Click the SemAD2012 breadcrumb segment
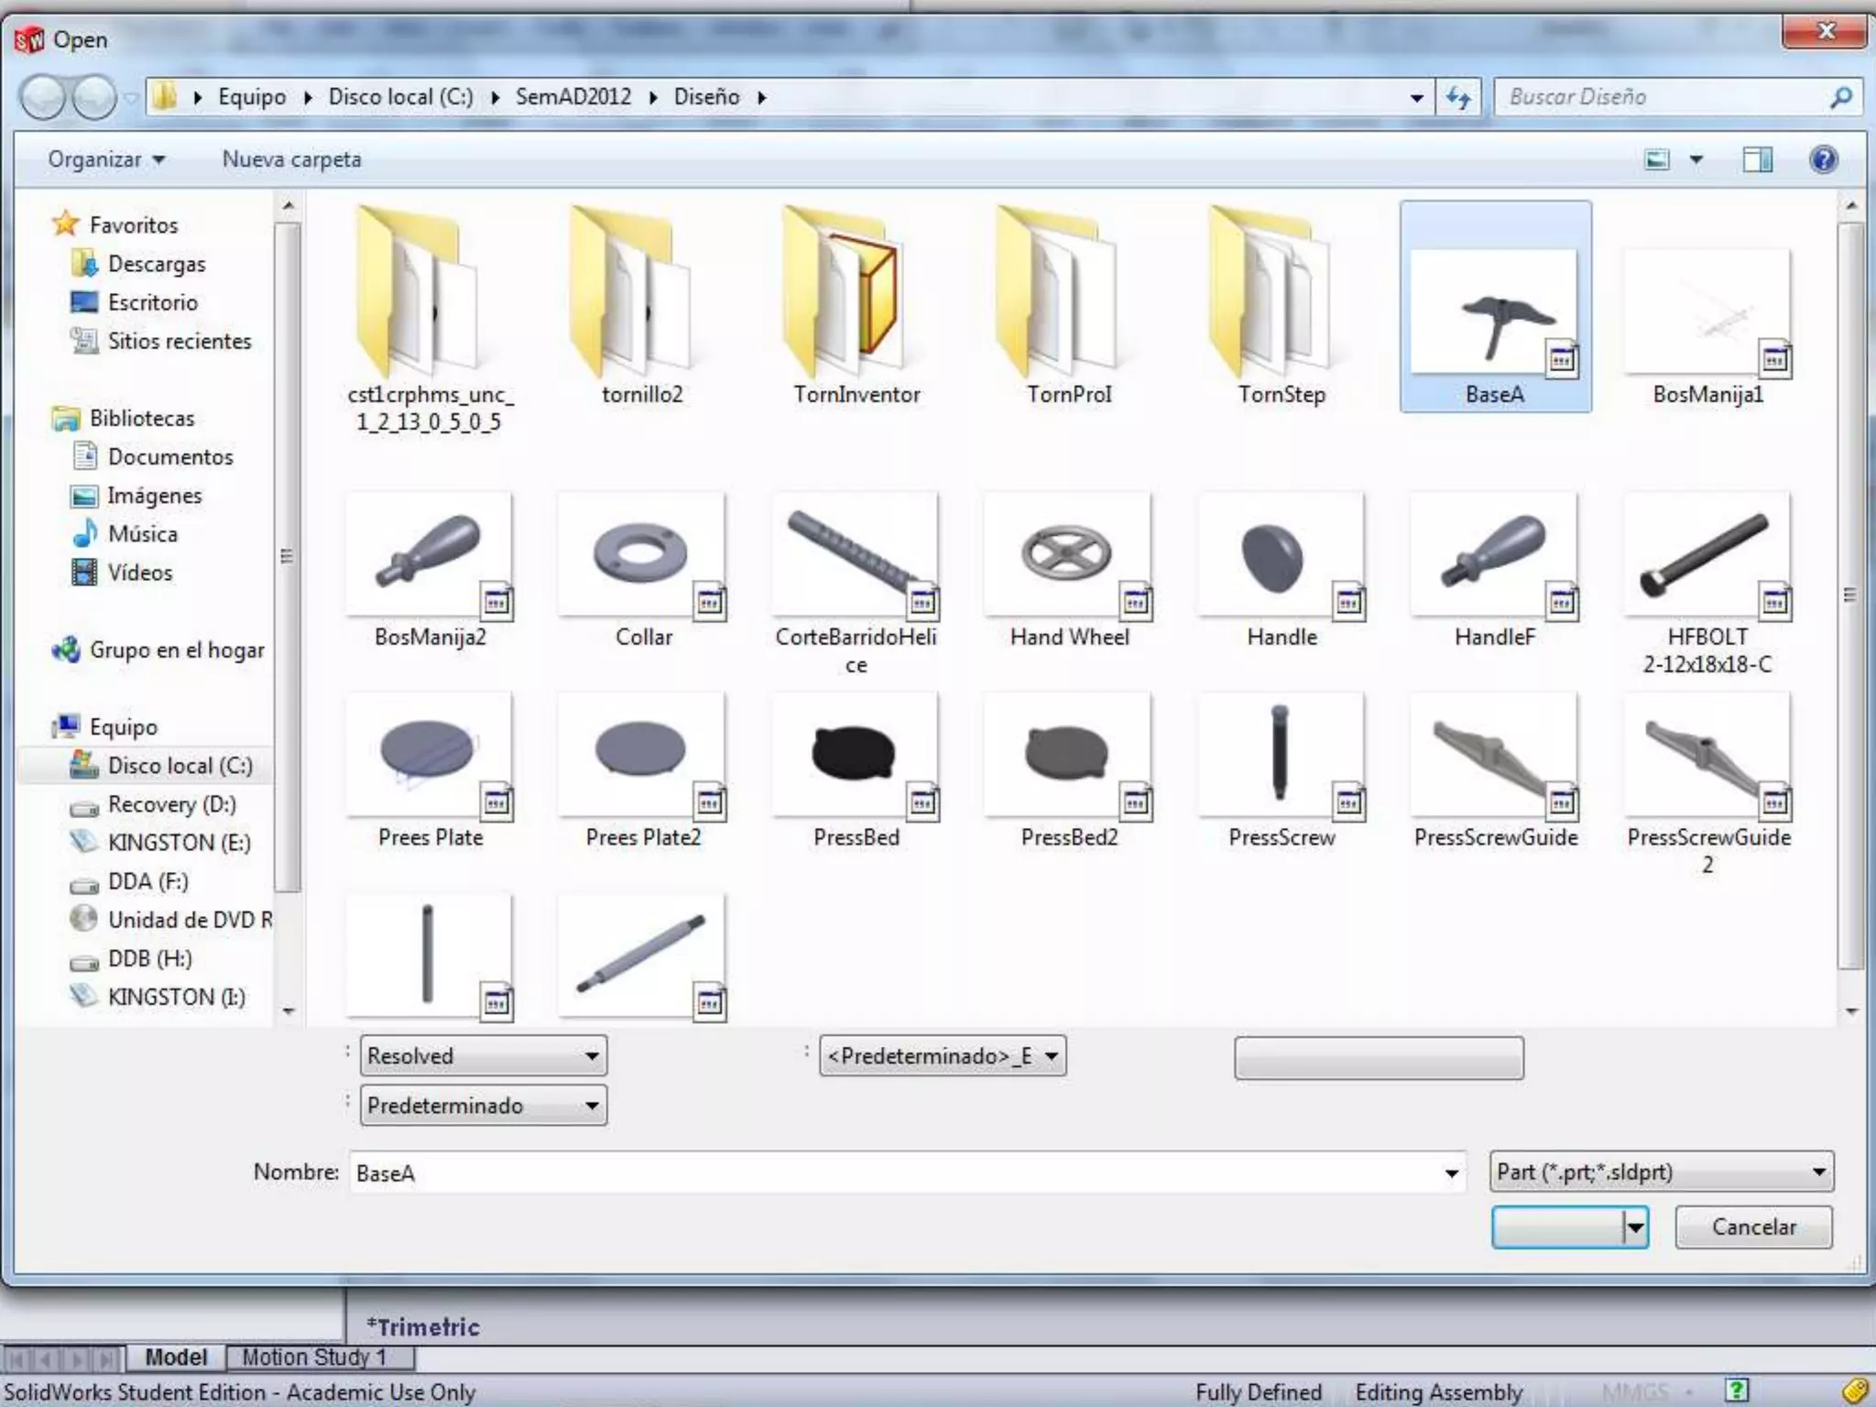1876x1407 pixels. pyautogui.click(x=573, y=97)
